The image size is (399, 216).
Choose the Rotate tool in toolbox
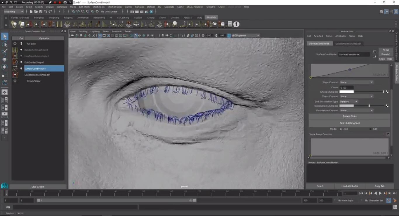coord(4,67)
